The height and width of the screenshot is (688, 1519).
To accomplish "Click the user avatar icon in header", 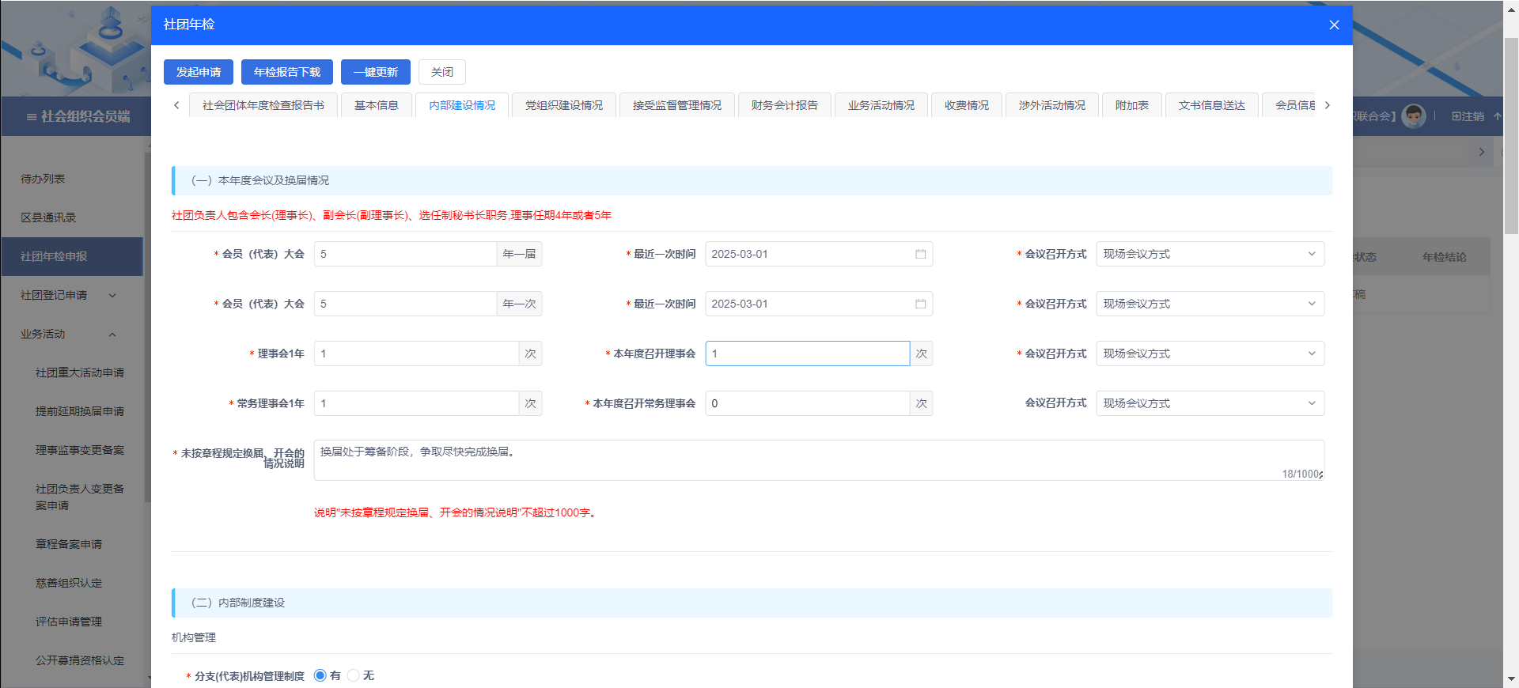I will 1413,116.
